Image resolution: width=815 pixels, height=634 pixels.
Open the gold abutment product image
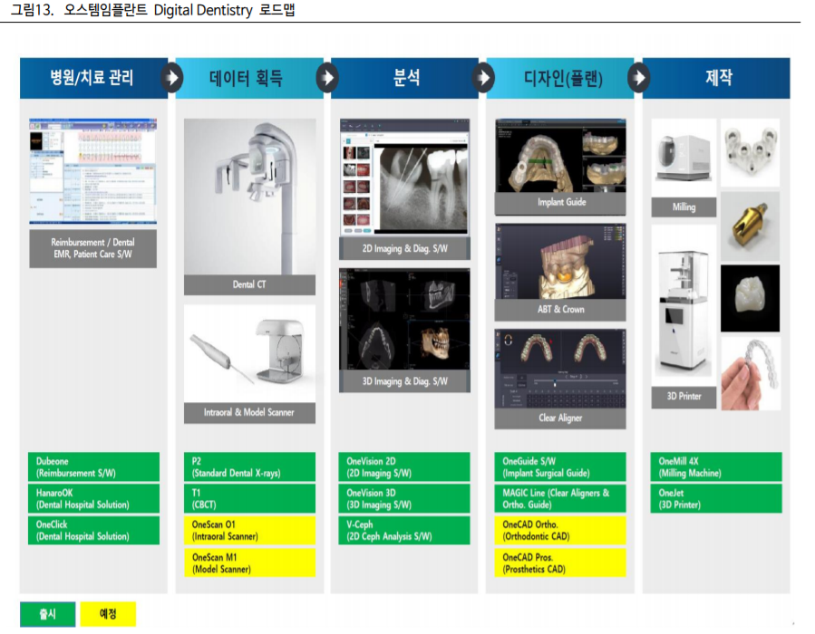pyautogui.click(x=750, y=226)
